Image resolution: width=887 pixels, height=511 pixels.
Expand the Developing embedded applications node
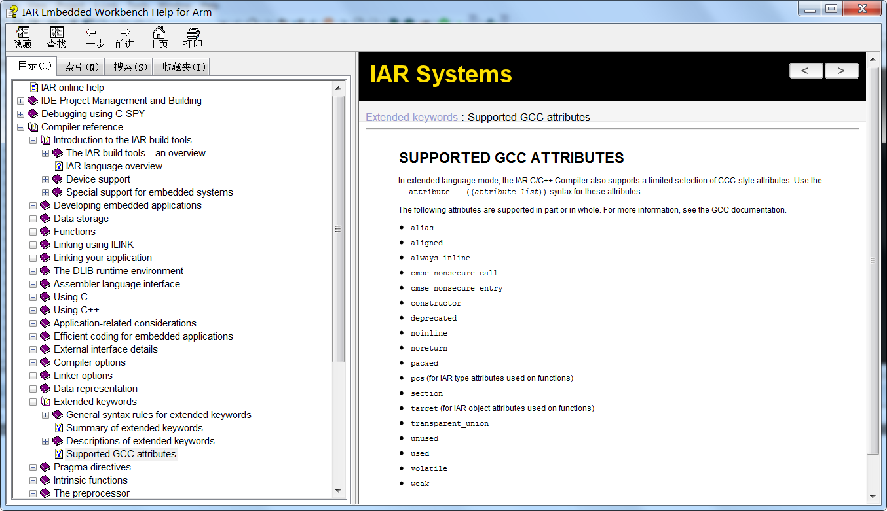(x=33, y=205)
